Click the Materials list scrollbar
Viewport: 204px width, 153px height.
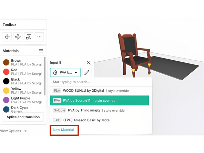coord(45,76)
